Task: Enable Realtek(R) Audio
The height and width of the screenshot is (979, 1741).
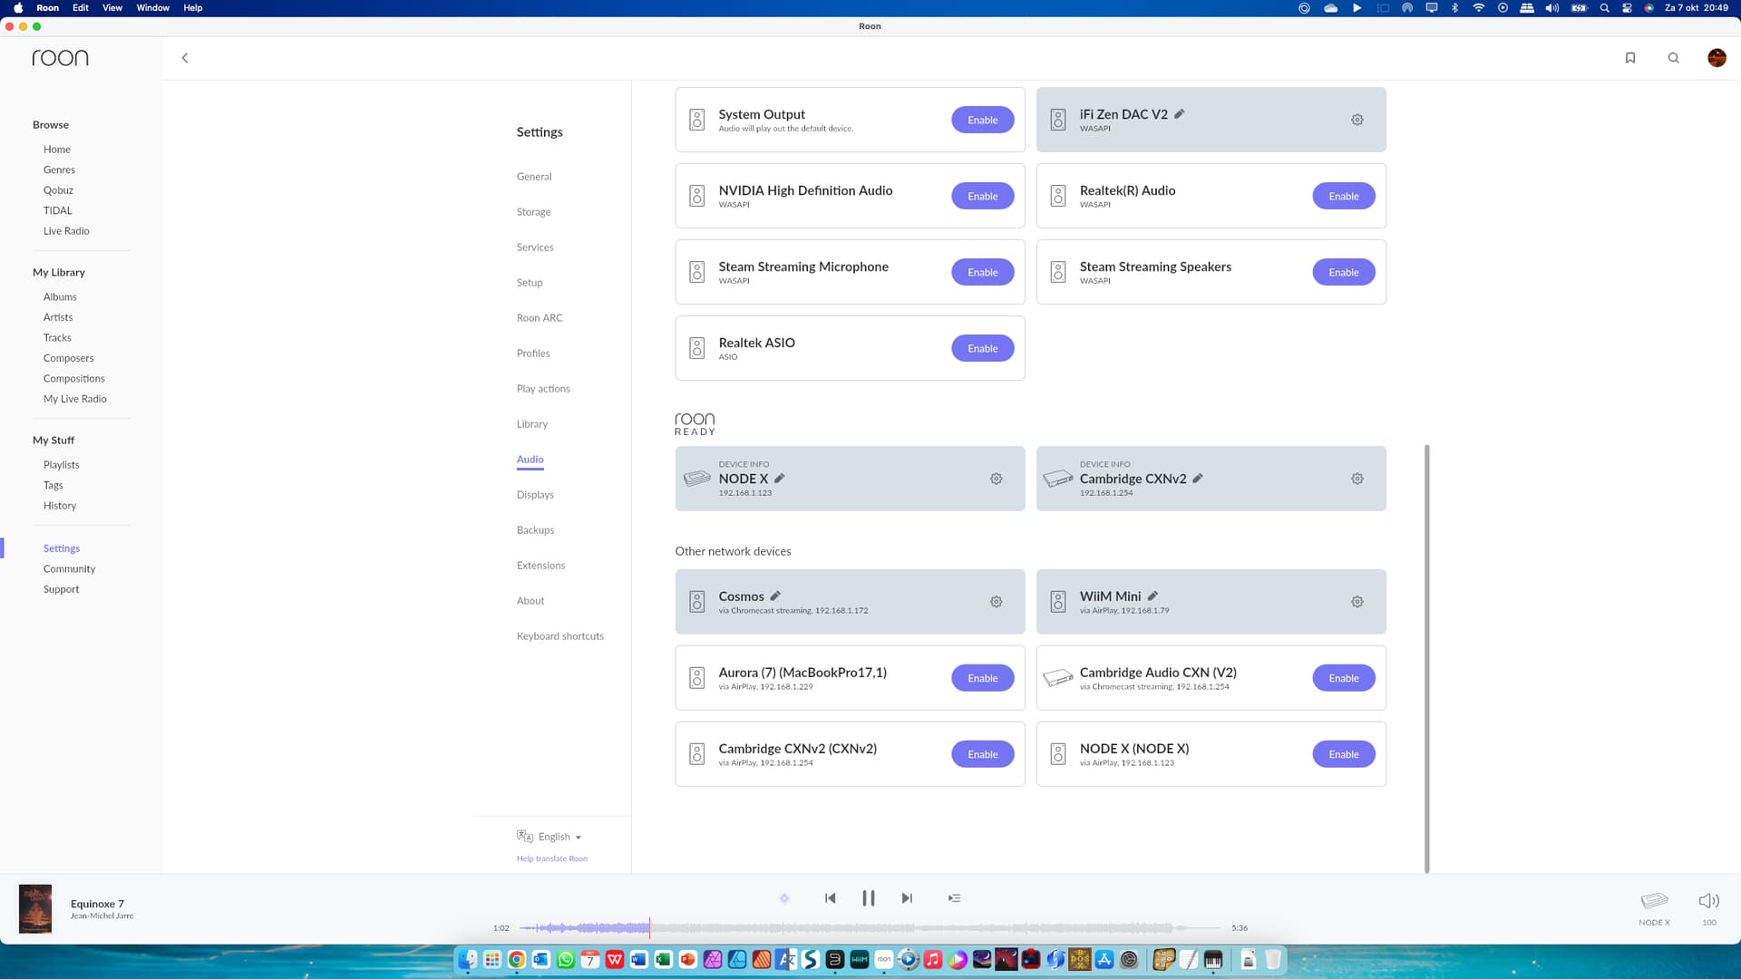Action: click(x=1343, y=196)
